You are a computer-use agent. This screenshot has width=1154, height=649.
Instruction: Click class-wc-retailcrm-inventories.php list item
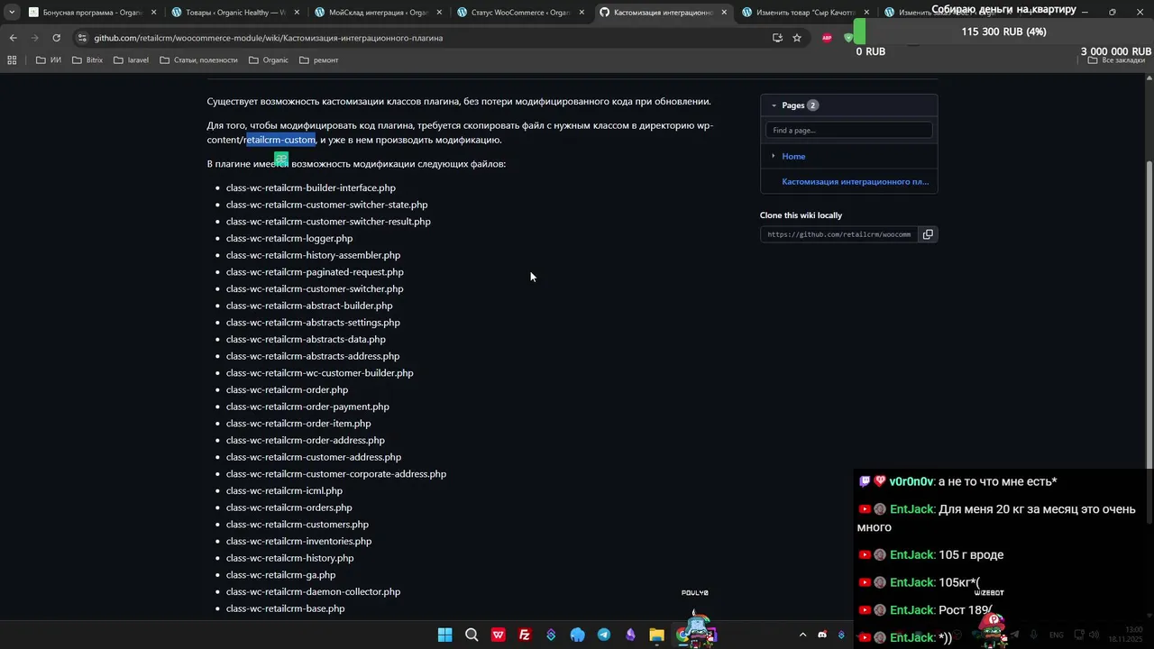coord(298,542)
